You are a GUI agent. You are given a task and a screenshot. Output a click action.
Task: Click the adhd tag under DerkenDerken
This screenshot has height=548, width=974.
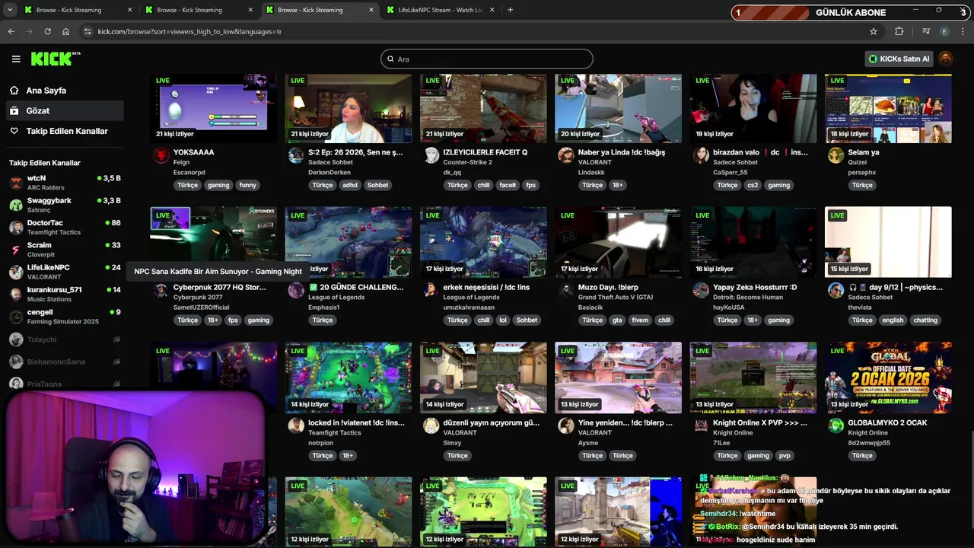point(350,185)
